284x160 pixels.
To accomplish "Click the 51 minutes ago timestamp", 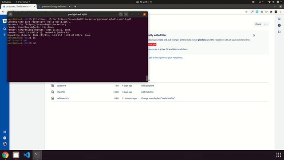I will (x=129, y=98).
